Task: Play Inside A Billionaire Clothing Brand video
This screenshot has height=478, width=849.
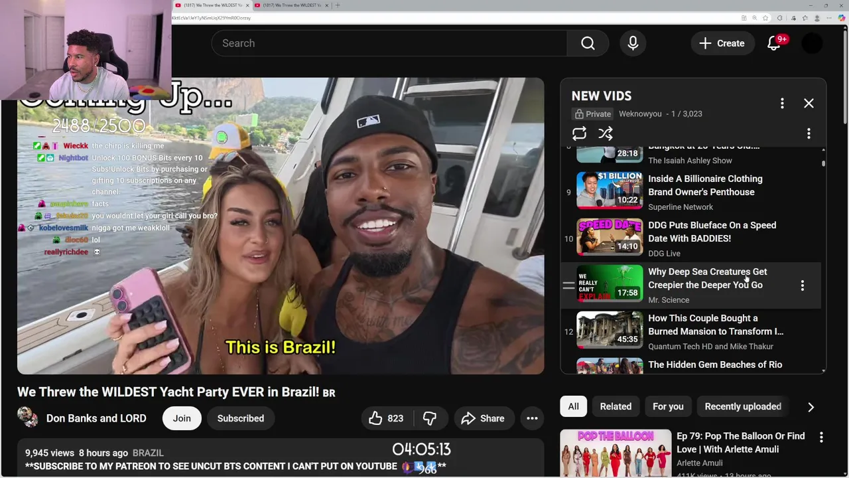Action: click(705, 185)
